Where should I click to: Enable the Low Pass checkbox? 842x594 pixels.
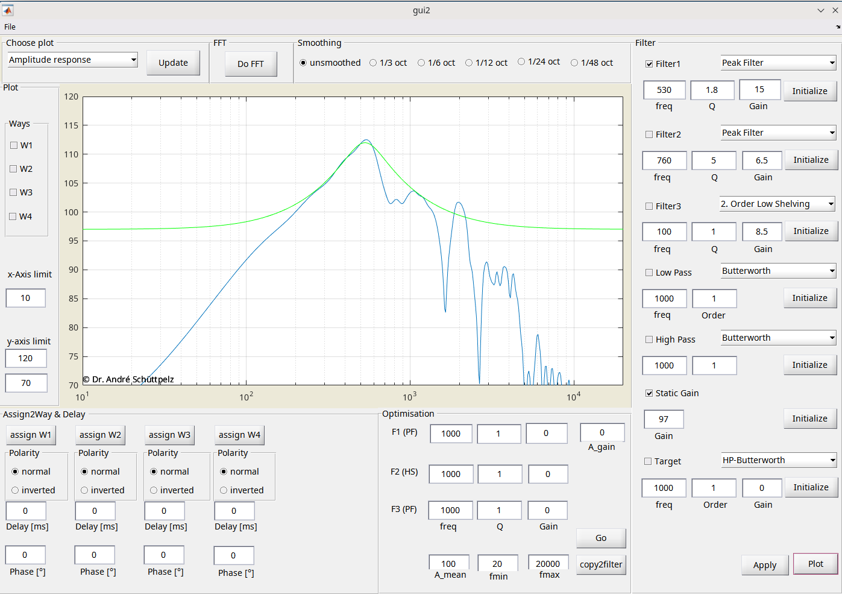click(x=649, y=273)
